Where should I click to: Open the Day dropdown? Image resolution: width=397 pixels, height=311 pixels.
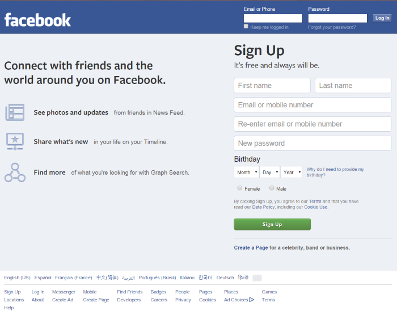click(270, 172)
